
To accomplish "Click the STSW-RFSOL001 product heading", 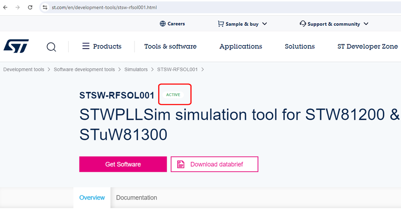I will point(117,95).
